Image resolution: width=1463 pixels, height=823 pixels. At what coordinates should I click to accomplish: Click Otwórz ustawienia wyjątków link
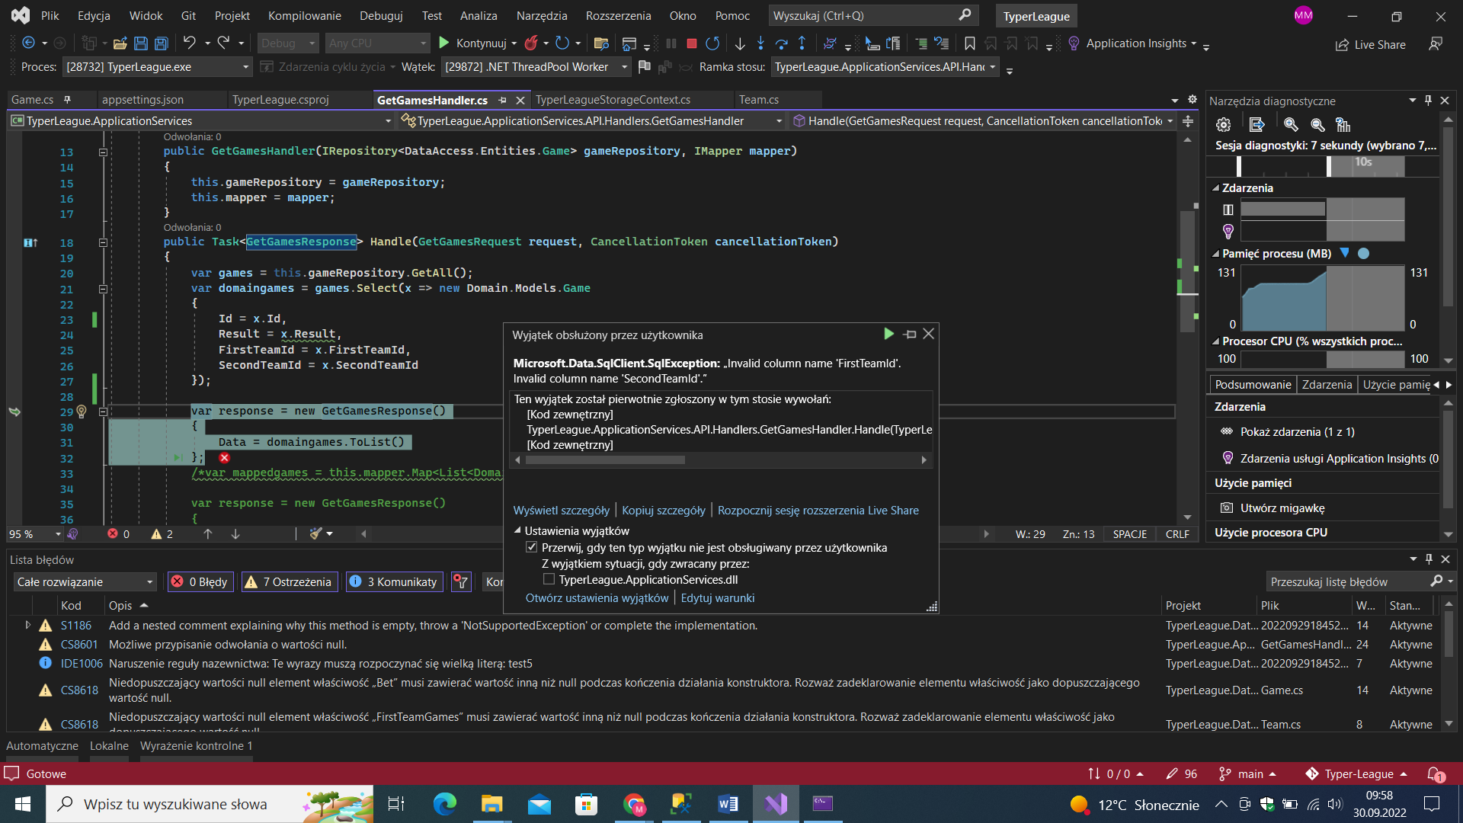(x=597, y=598)
